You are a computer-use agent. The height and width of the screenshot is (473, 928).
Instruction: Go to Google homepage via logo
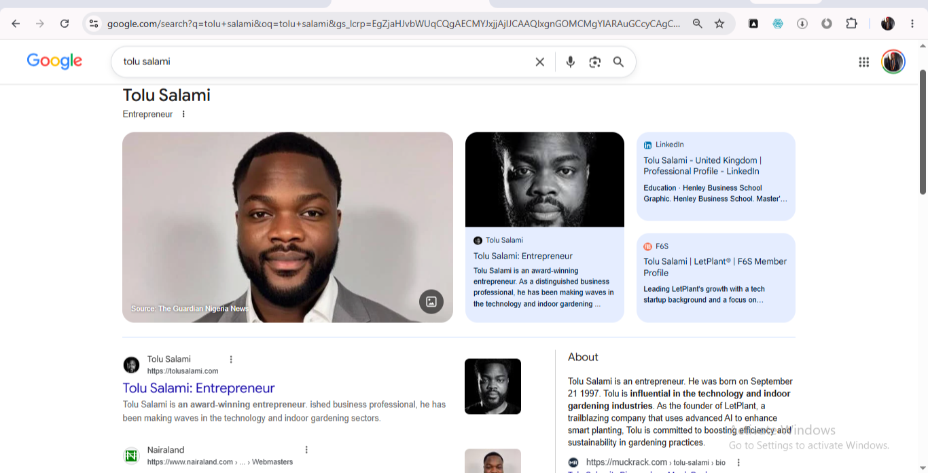[x=54, y=61]
